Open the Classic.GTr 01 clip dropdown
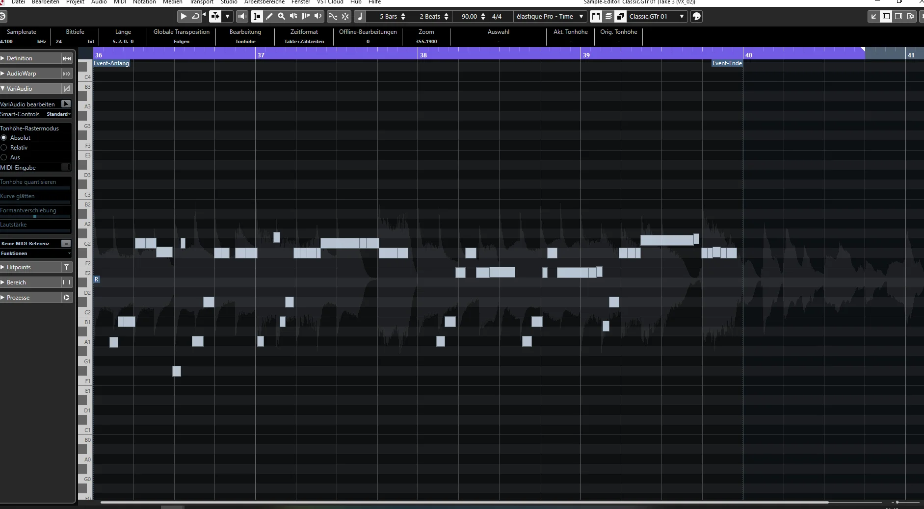The image size is (924, 509). click(656, 16)
